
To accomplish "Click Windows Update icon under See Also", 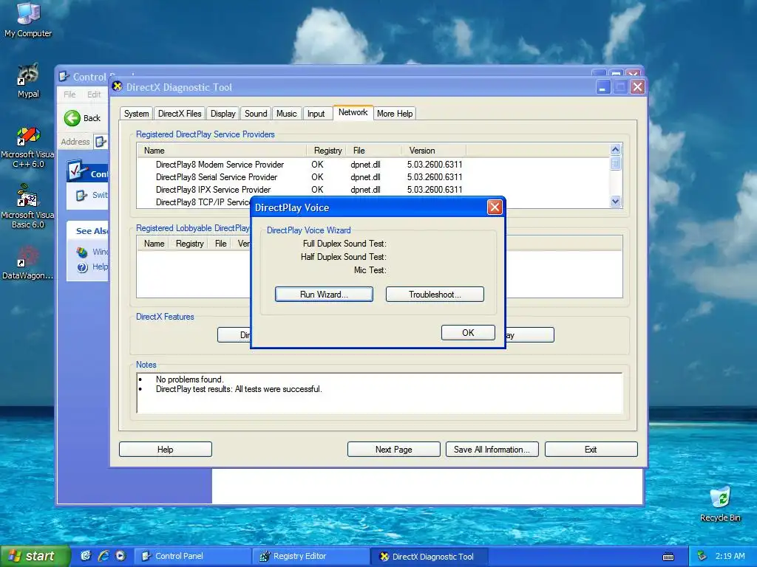I will [x=82, y=252].
